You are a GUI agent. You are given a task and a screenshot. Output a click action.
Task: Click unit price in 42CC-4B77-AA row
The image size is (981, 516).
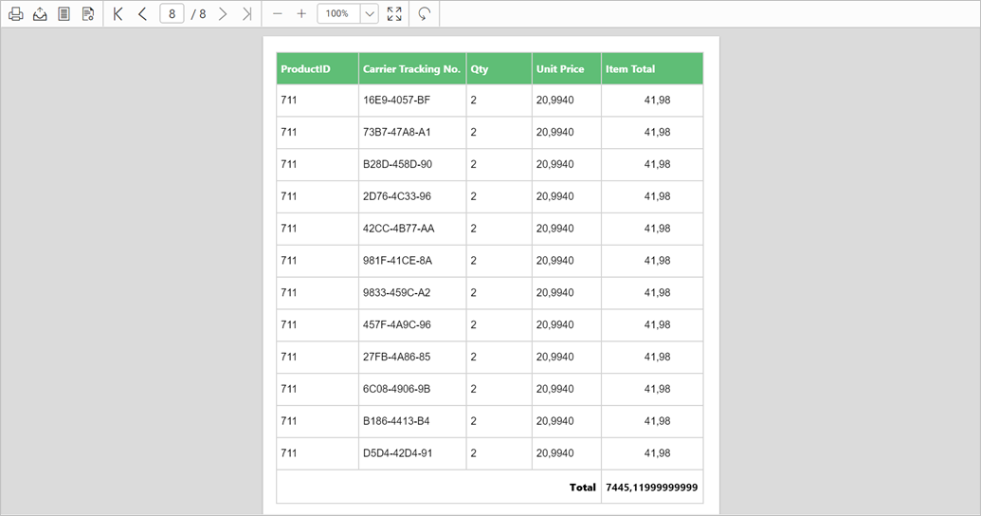(x=554, y=229)
